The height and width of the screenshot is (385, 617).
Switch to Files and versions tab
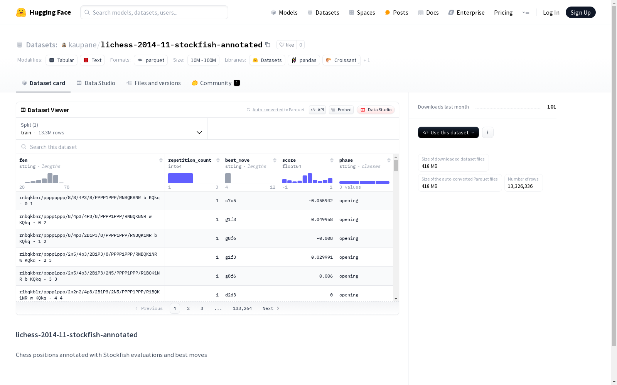tap(153, 83)
